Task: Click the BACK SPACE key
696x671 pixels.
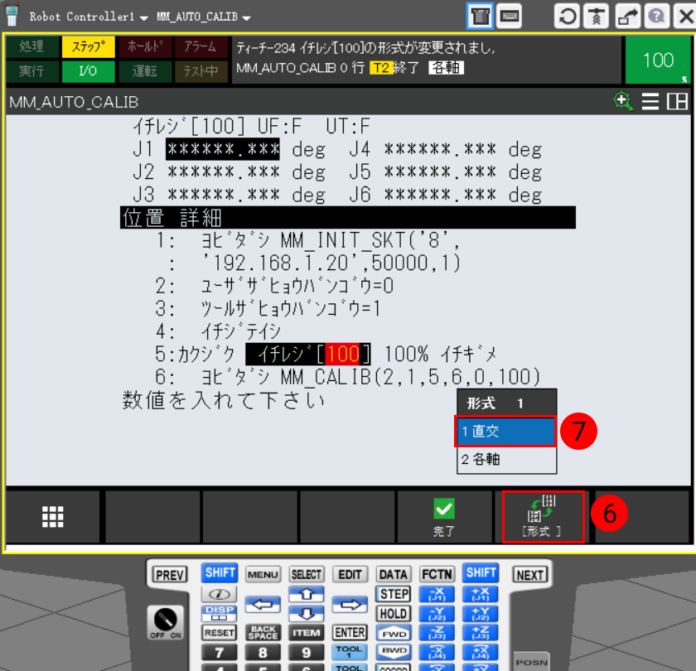Action: pyautogui.click(x=263, y=633)
